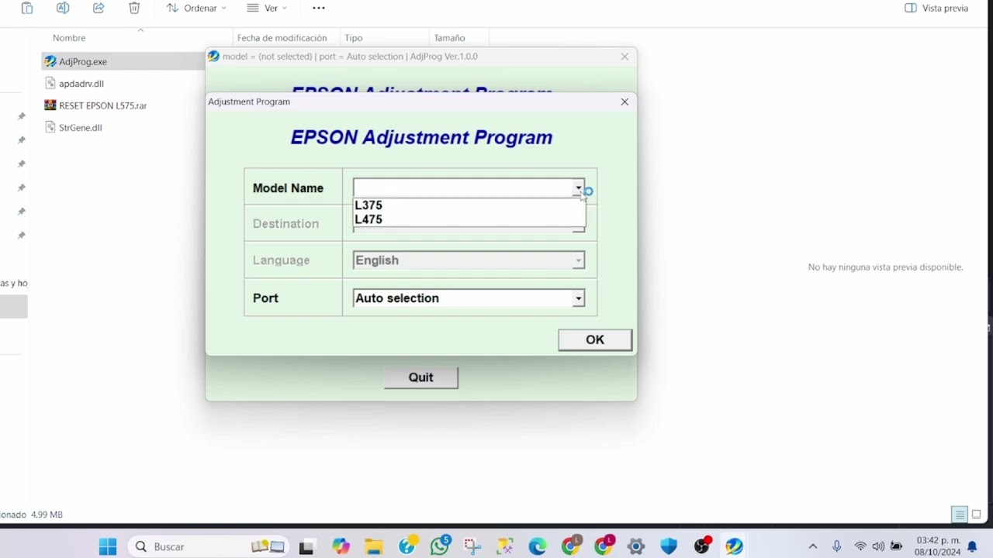This screenshot has width=993, height=558.
Task: Open WhatsApp from taskbar
Action: [440, 546]
